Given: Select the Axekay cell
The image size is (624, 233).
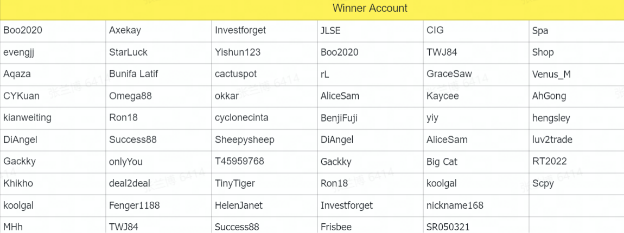Looking at the screenshot, I should point(159,30).
